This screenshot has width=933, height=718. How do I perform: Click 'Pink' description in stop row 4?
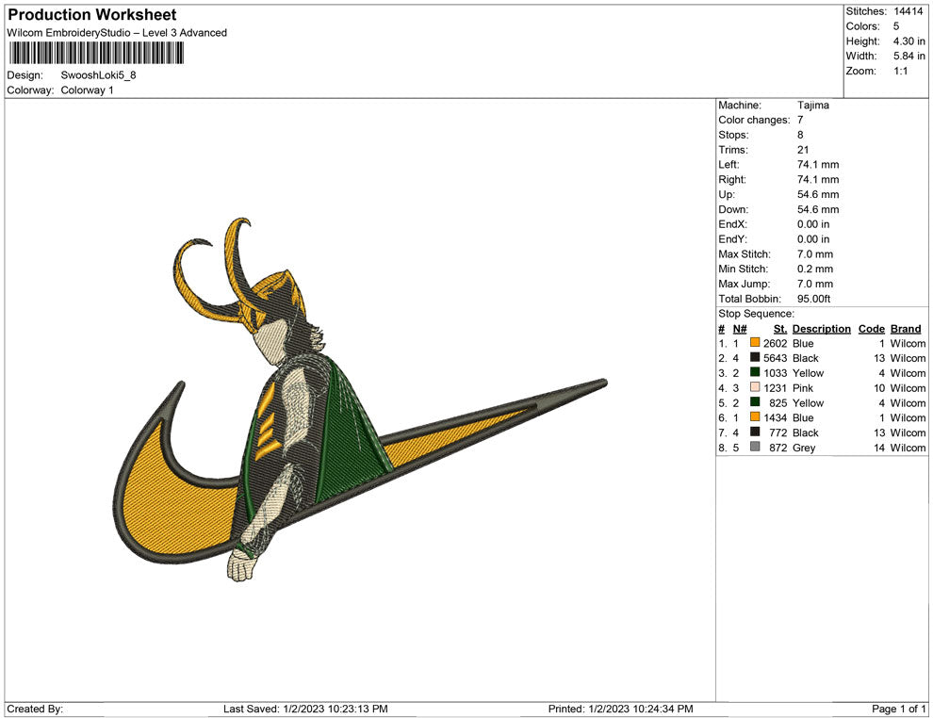click(803, 388)
